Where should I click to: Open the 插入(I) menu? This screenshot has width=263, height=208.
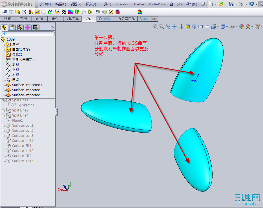(x=91, y=4)
